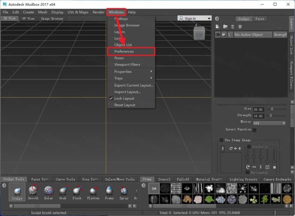Click Import Layout entry
The width and height of the screenshot is (295, 216).
[131, 92]
